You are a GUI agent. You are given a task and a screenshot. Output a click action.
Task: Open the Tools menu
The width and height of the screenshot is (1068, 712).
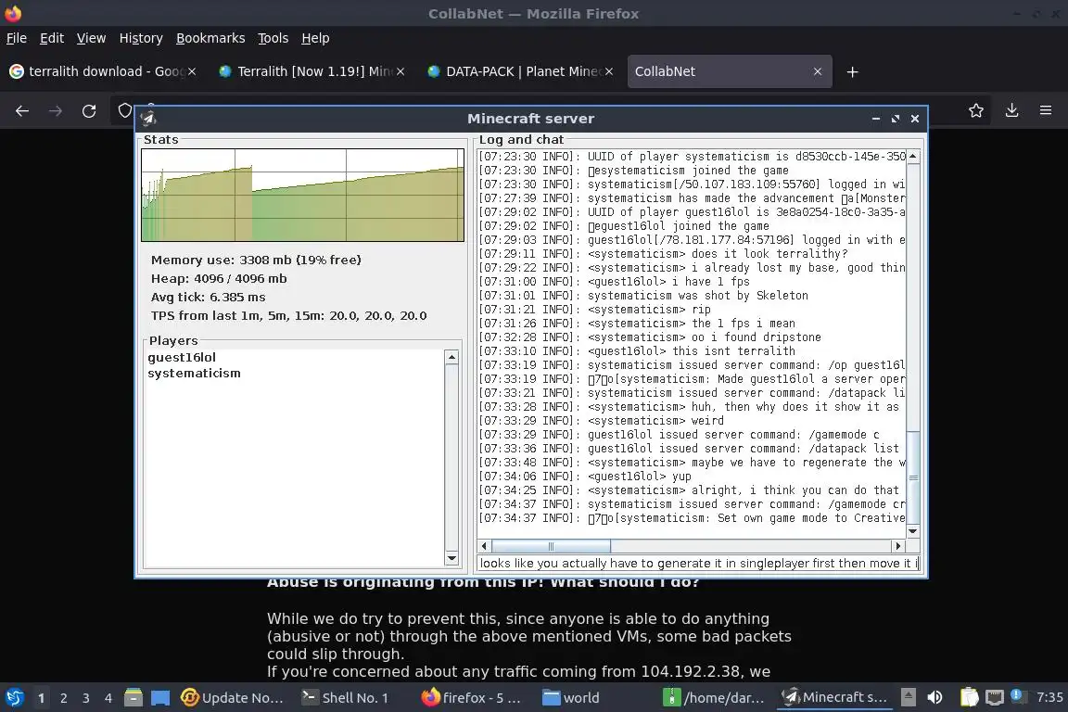click(273, 38)
